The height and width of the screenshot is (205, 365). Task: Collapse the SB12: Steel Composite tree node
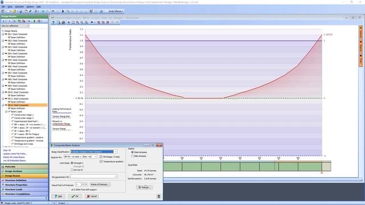[3, 105]
